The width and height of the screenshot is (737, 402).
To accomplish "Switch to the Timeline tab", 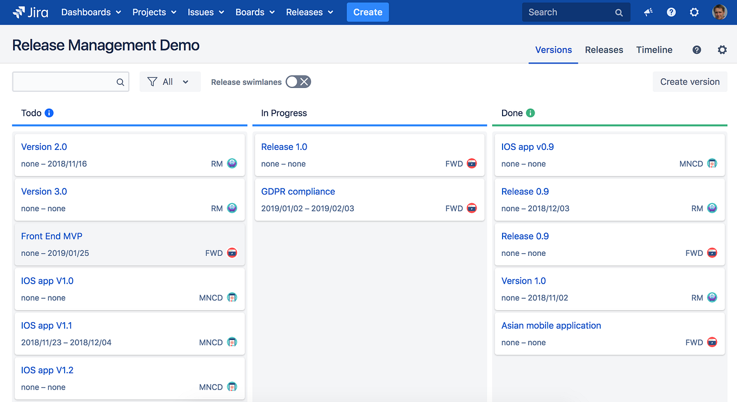I will [x=654, y=49].
